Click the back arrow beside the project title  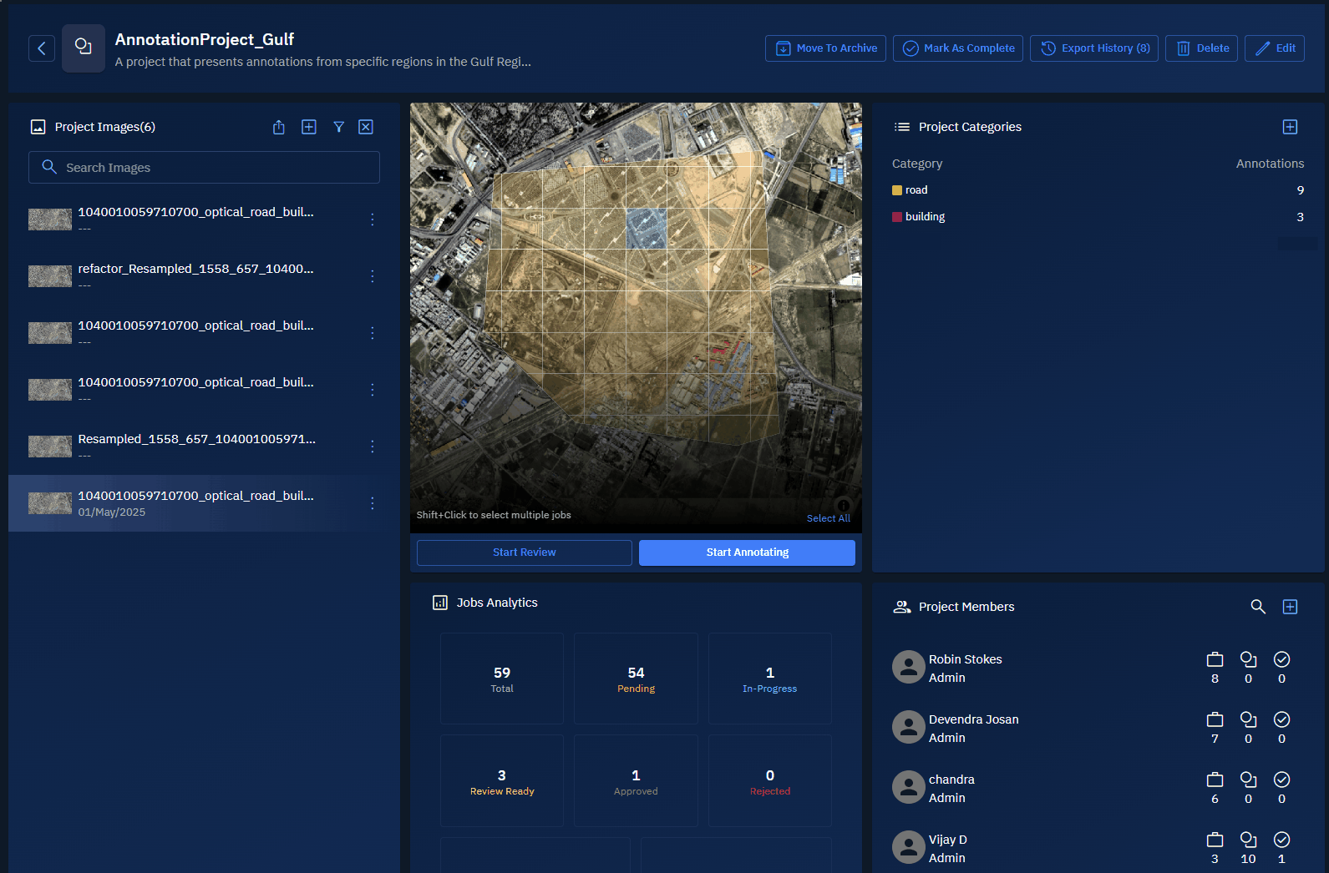pyautogui.click(x=42, y=48)
